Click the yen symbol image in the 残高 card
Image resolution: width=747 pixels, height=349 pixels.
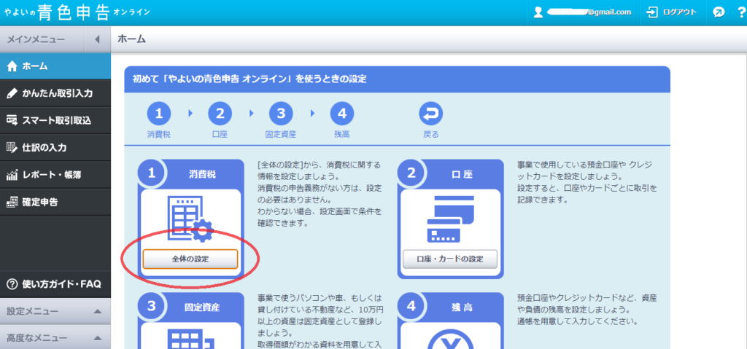click(x=450, y=339)
